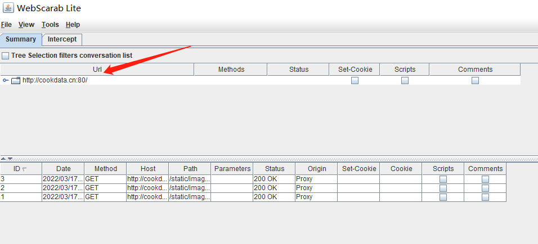Sort conversations by ID column header

21,169
